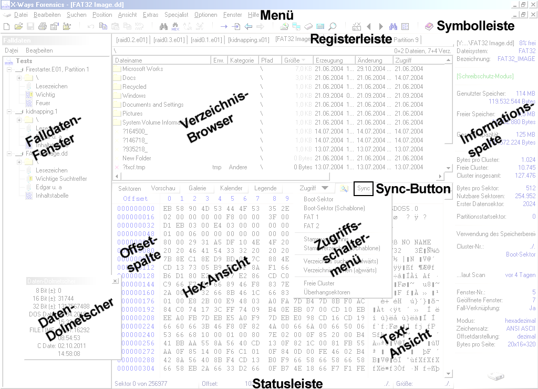Screen dimensions: 538x389
Task: Choose FAT 1 in the access menu
Action: coord(311,217)
